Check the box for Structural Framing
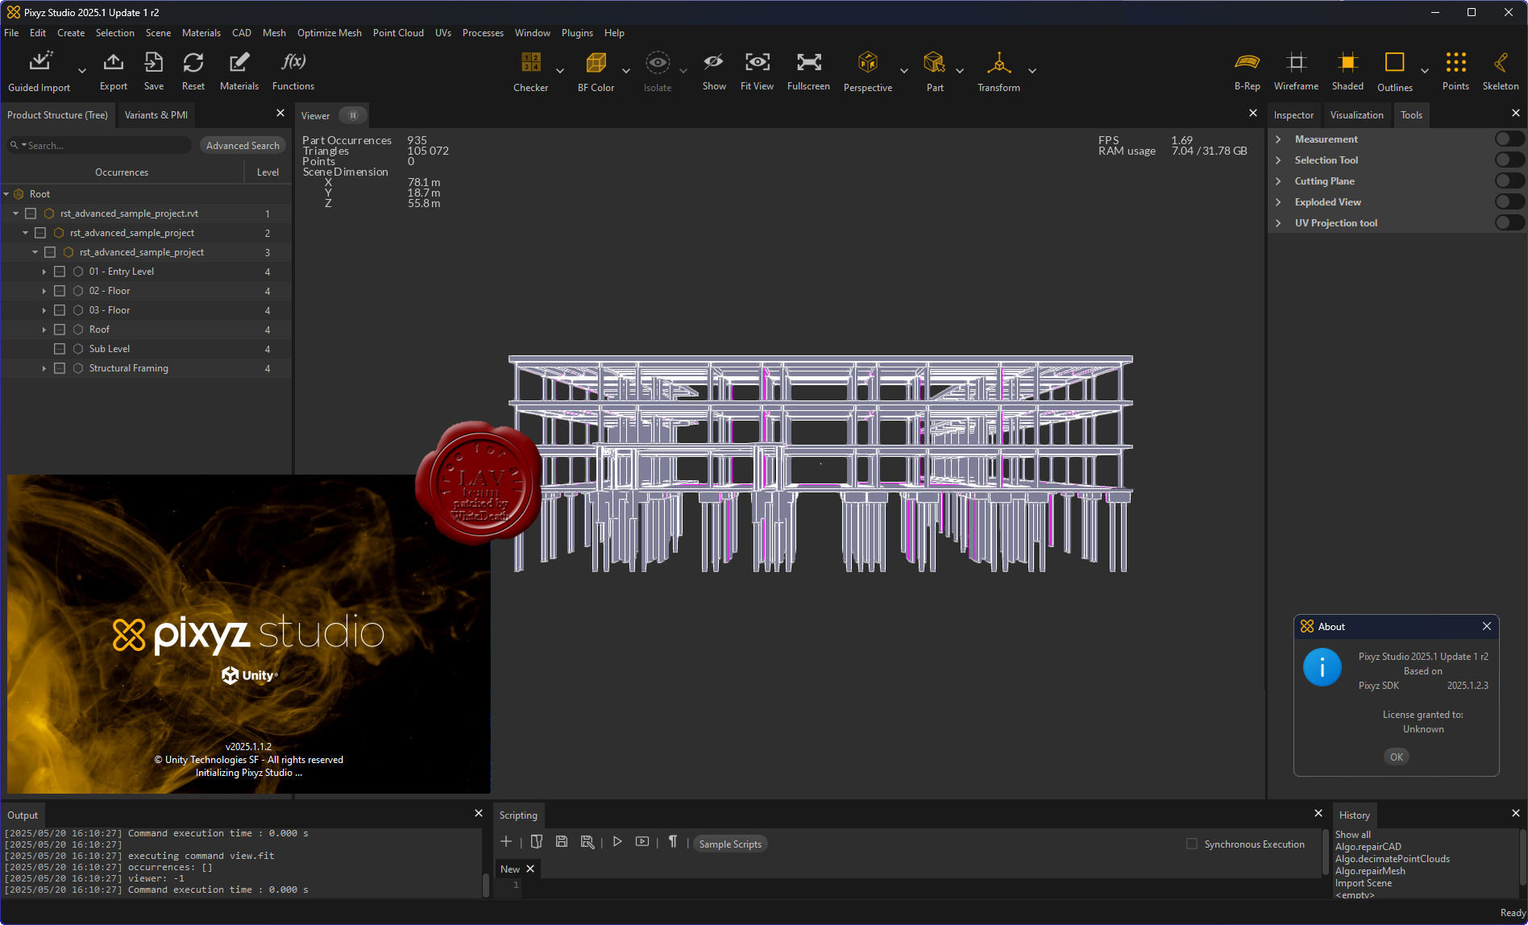 pos(60,368)
